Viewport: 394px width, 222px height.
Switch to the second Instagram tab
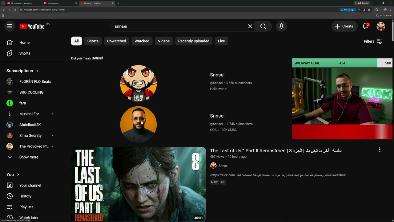(60, 3)
